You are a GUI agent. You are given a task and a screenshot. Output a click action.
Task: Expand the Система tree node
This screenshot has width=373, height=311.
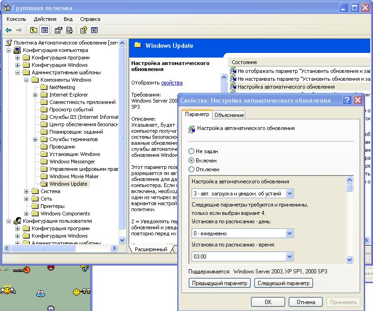(x=26, y=191)
